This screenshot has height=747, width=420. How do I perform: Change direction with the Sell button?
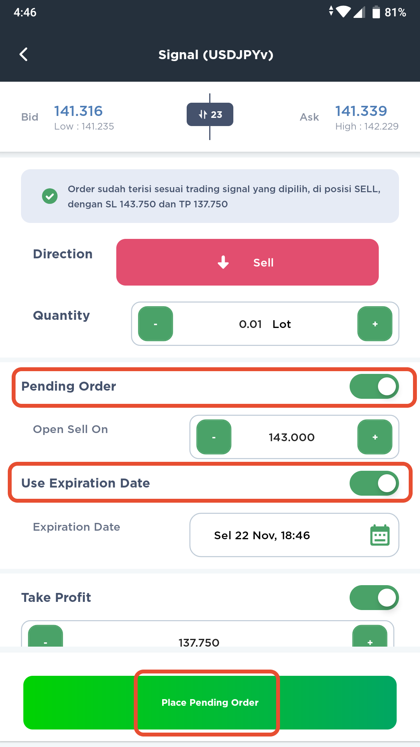[247, 262]
